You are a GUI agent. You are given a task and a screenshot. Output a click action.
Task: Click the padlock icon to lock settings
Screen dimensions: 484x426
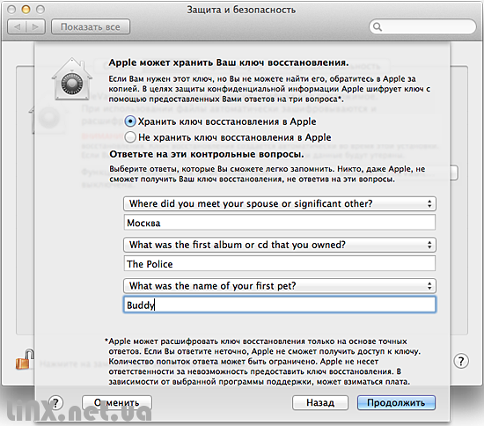(x=25, y=359)
